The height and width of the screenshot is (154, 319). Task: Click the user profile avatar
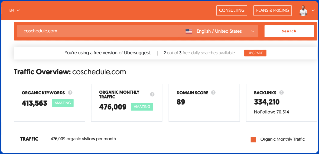tap(303, 11)
